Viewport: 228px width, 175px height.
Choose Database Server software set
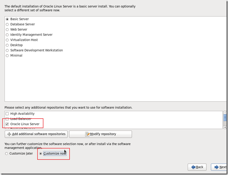[x=7, y=24]
